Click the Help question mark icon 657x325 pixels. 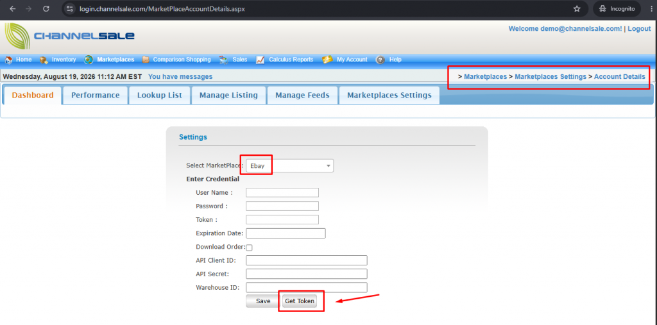coord(380,60)
